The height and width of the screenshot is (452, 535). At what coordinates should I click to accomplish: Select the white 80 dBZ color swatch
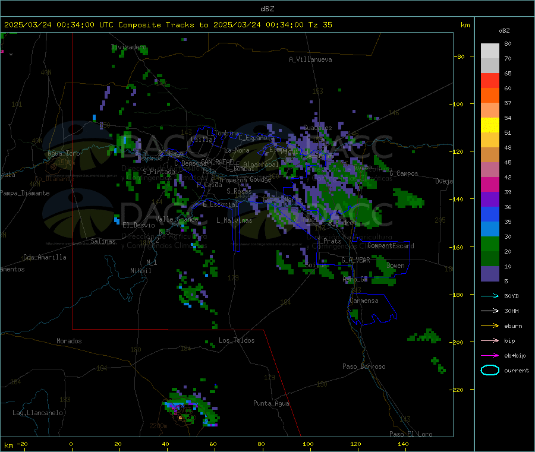point(490,51)
